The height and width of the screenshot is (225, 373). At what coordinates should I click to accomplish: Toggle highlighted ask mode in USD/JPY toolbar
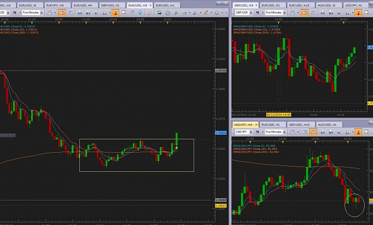[x=313, y=132]
